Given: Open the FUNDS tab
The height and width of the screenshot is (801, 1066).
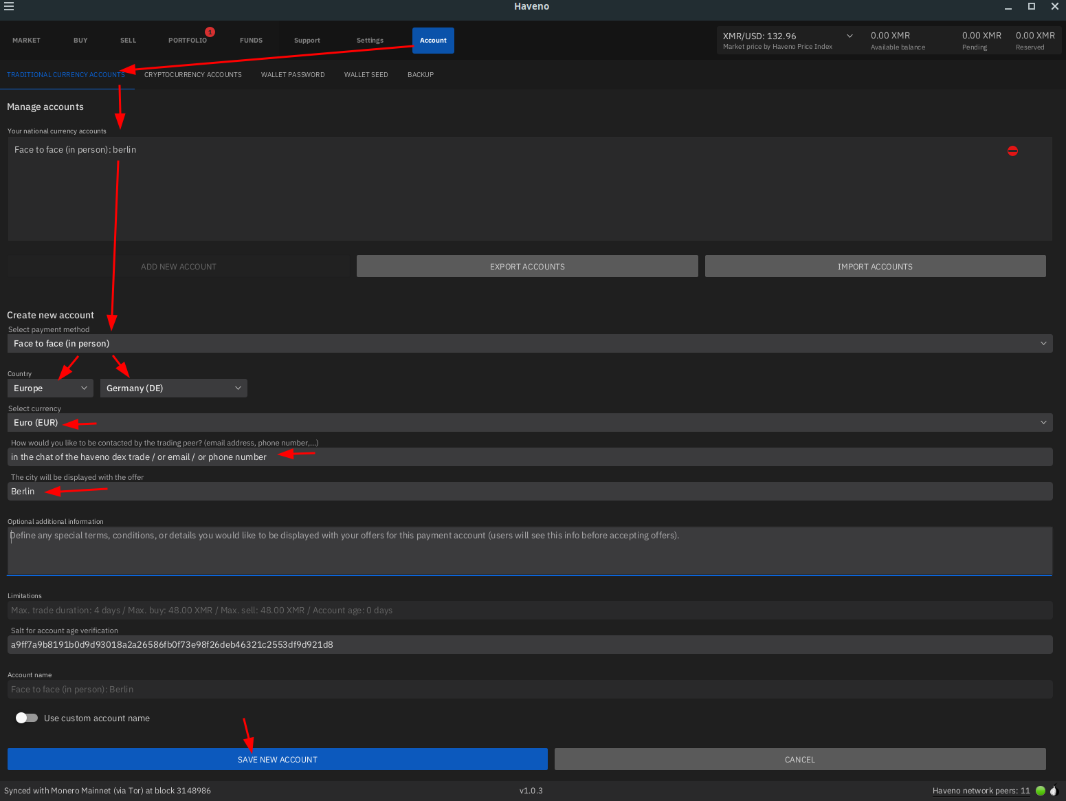Looking at the screenshot, I should click(x=252, y=41).
